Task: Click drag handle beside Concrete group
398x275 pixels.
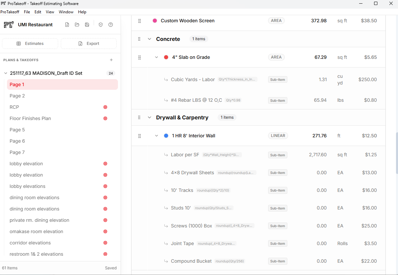Action: (x=139, y=39)
